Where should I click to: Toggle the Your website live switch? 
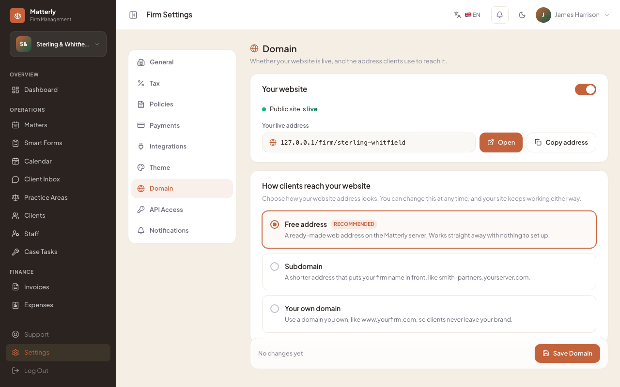[x=586, y=89]
